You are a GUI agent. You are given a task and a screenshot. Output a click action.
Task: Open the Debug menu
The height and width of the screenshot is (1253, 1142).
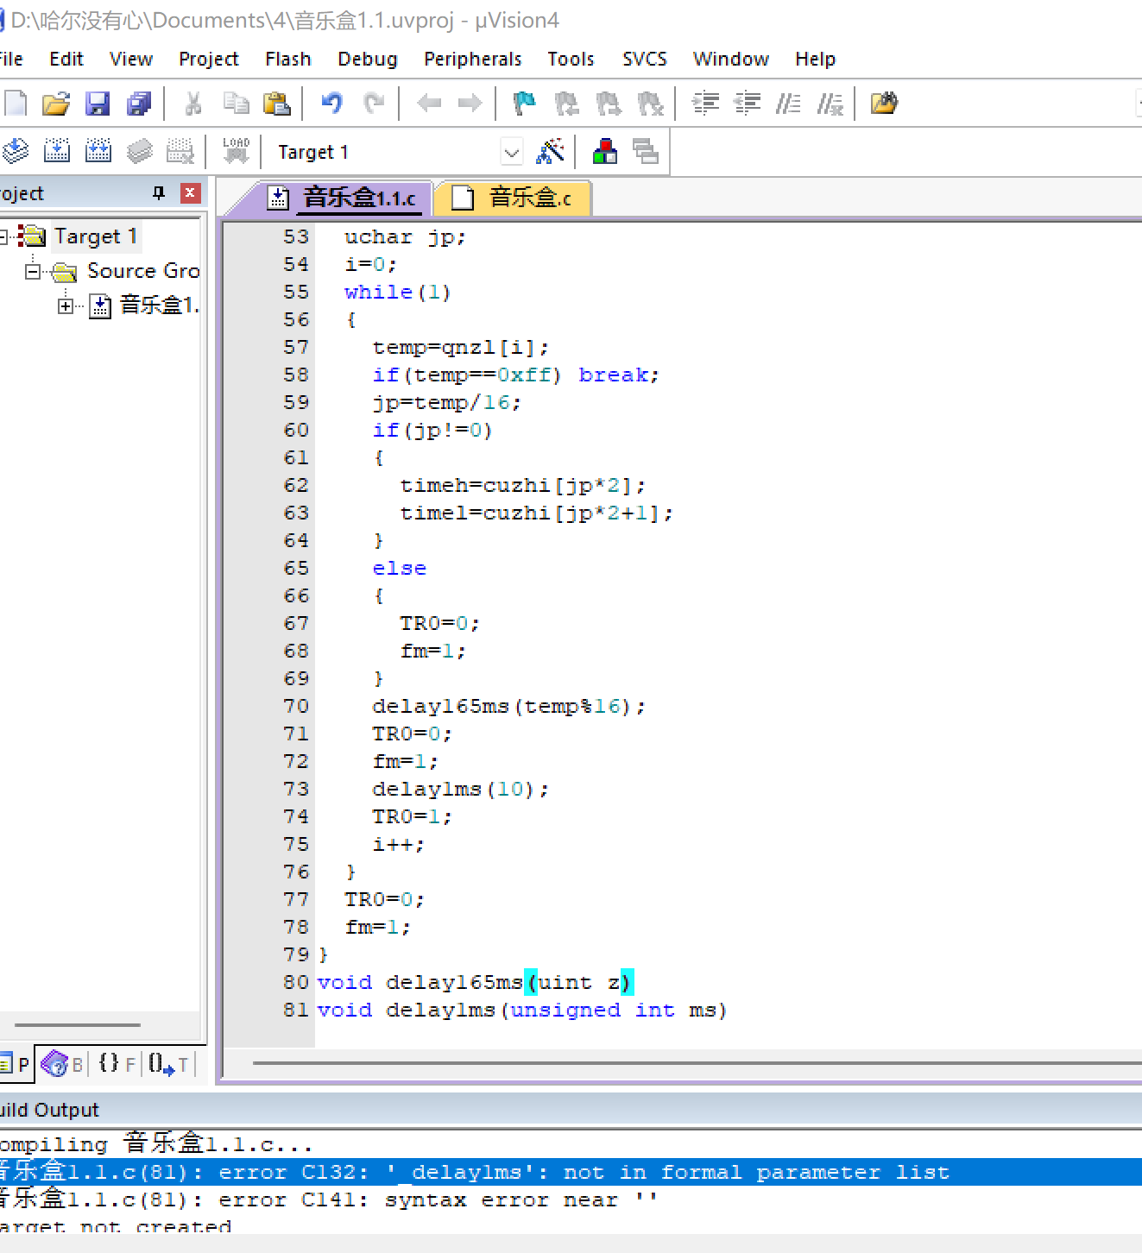(x=368, y=59)
